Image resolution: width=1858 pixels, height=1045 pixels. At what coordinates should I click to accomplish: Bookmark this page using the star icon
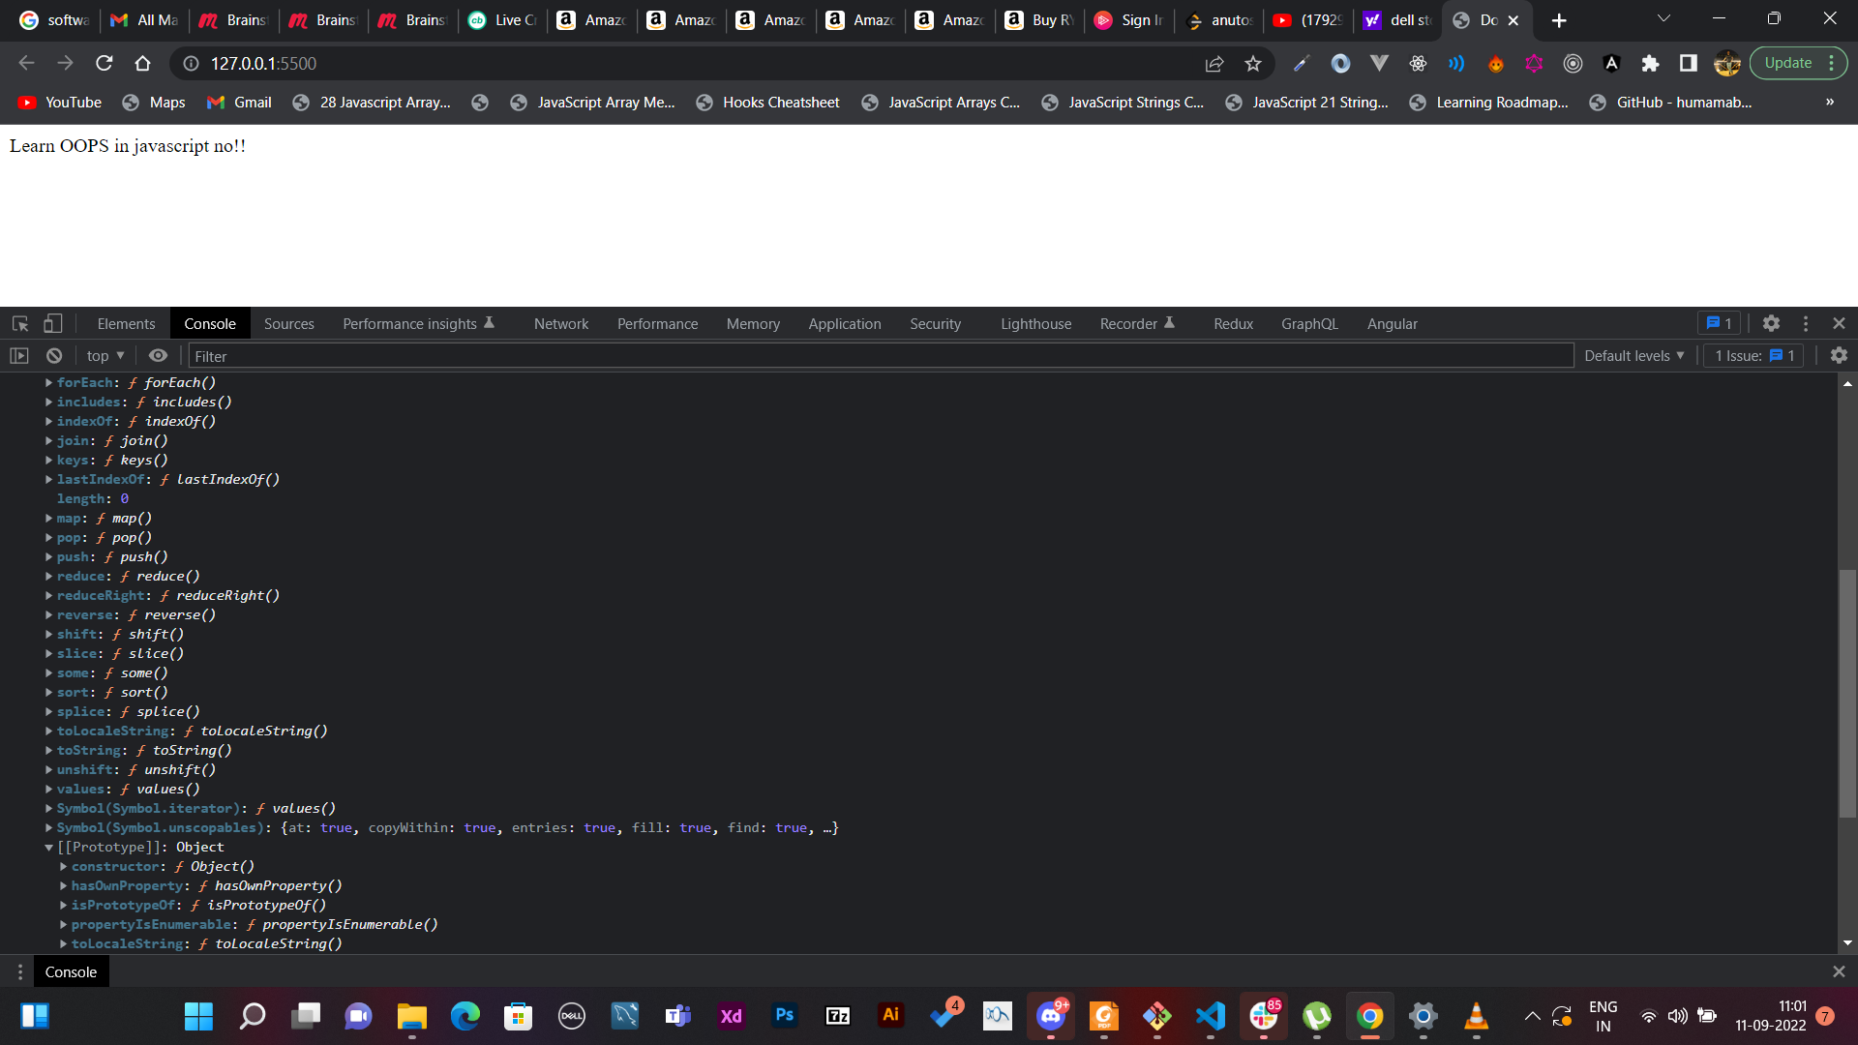(x=1252, y=63)
